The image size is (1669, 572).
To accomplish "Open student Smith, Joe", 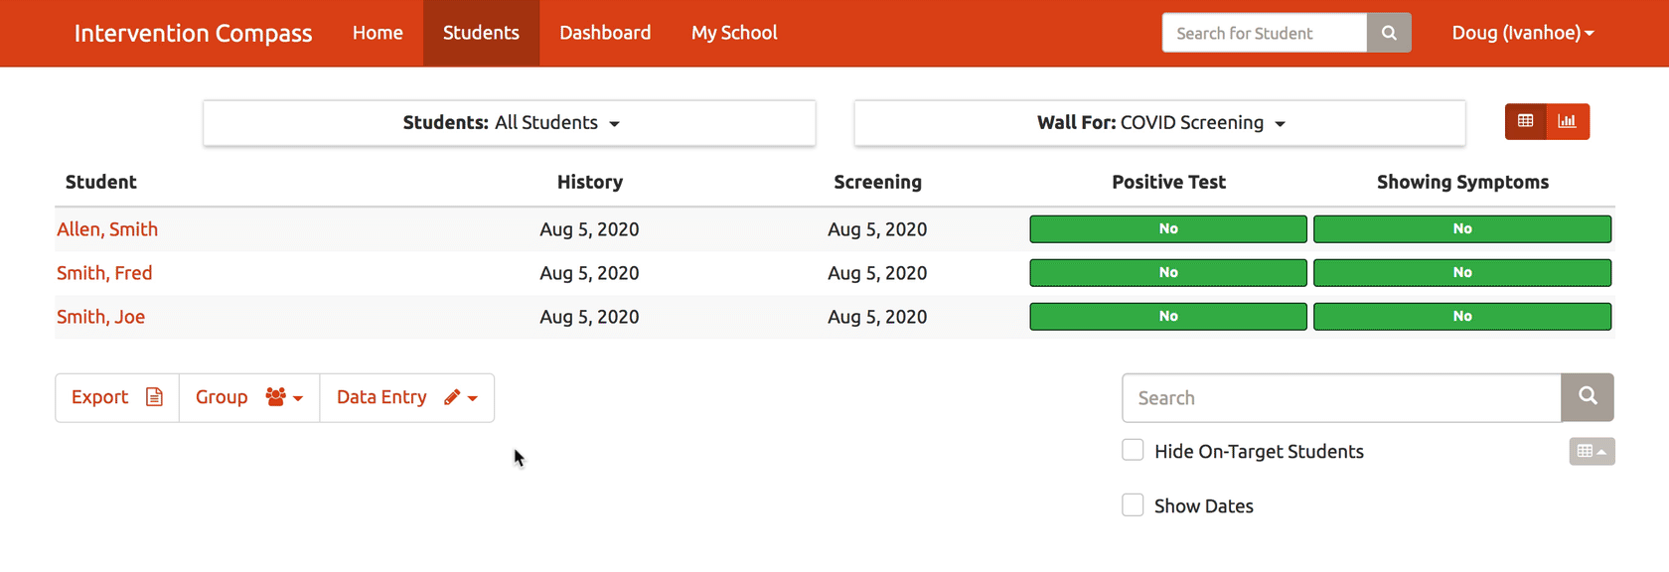I will 100,317.
